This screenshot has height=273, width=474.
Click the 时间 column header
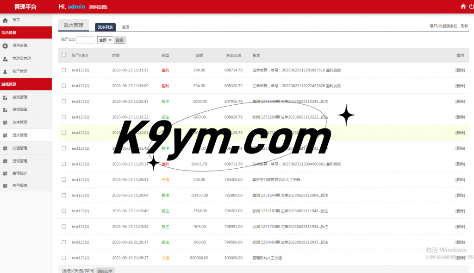pyautogui.click(x=116, y=55)
